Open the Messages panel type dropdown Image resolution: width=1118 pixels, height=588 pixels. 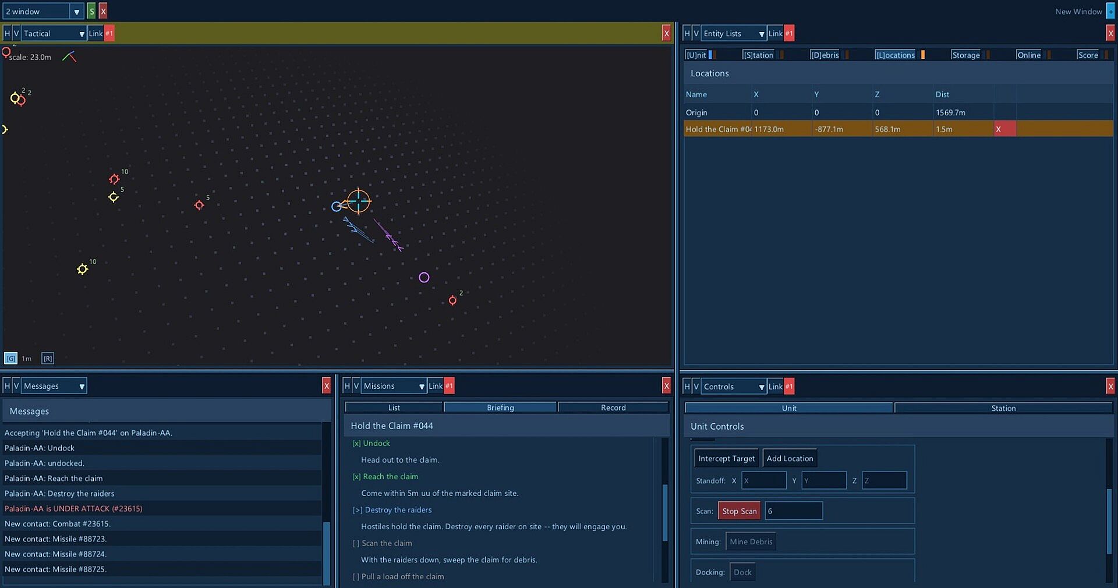[54, 385]
